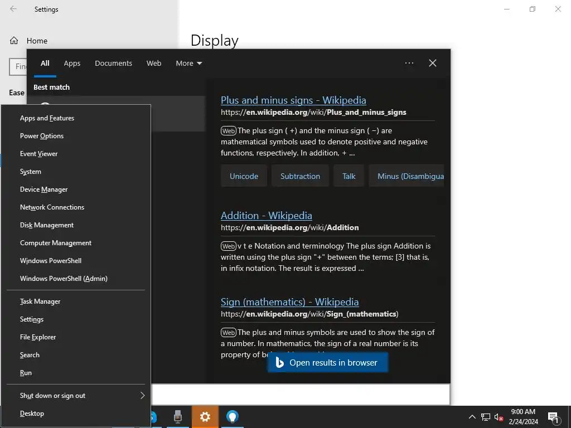Click the Talk quick link button
The image size is (571, 428).
coord(349,176)
